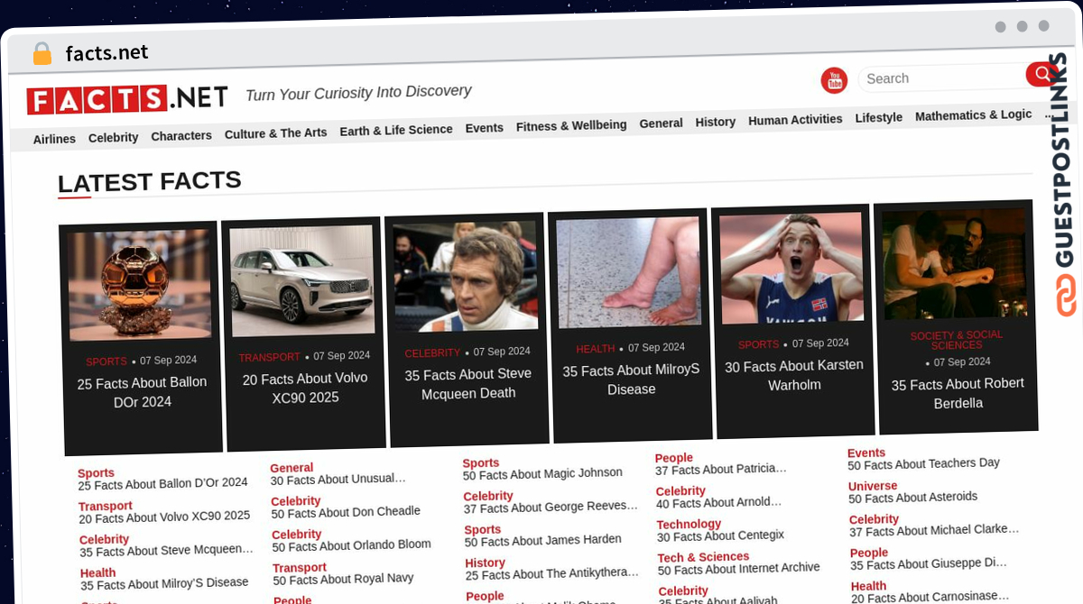Screen dimensions: 1083x604
Task: Open the golden Ballon d'Or trophy thumbnail
Action: coord(140,283)
